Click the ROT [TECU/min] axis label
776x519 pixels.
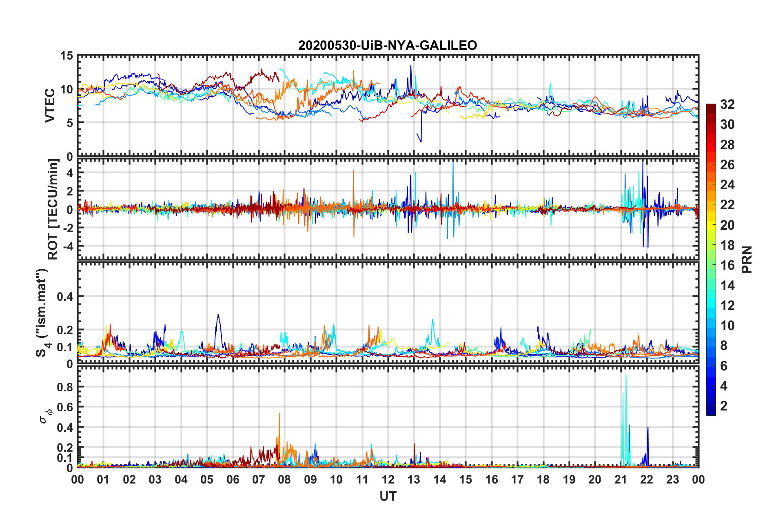[x=53, y=209]
